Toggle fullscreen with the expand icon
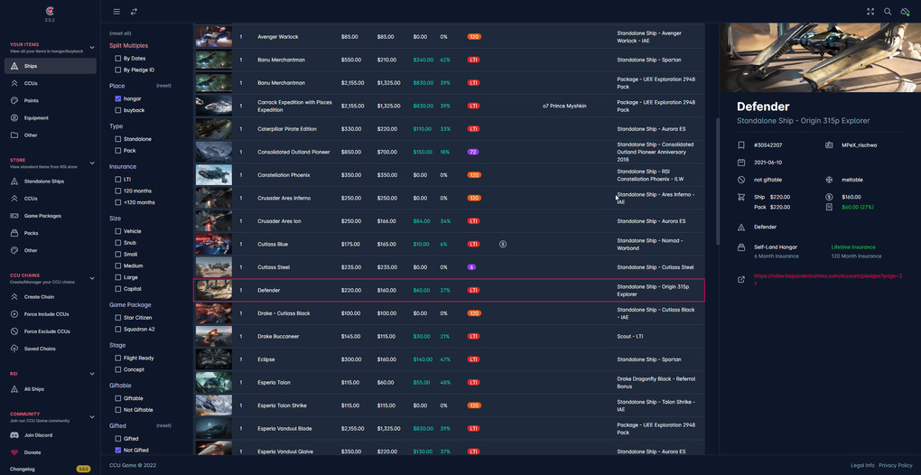 [870, 12]
